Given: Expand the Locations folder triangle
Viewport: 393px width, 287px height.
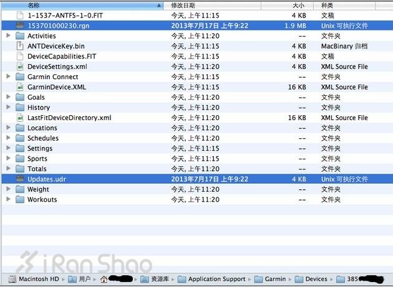Looking at the screenshot, I should pos(8,128).
